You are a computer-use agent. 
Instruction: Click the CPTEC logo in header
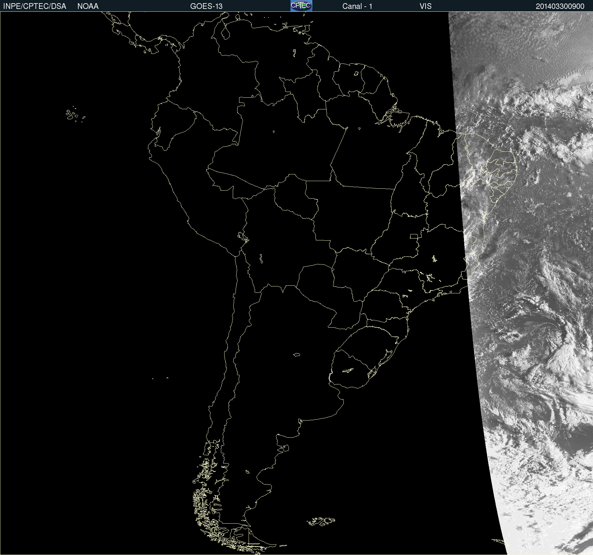[301, 6]
